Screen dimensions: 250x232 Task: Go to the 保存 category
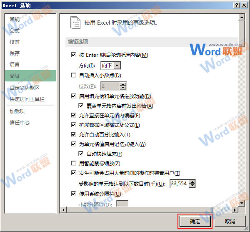coord(15,53)
